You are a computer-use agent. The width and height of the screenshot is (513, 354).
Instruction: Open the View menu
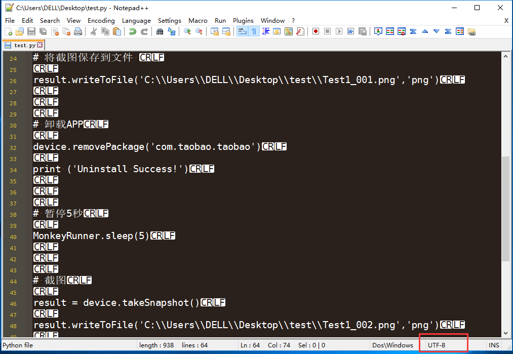[x=73, y=21]
